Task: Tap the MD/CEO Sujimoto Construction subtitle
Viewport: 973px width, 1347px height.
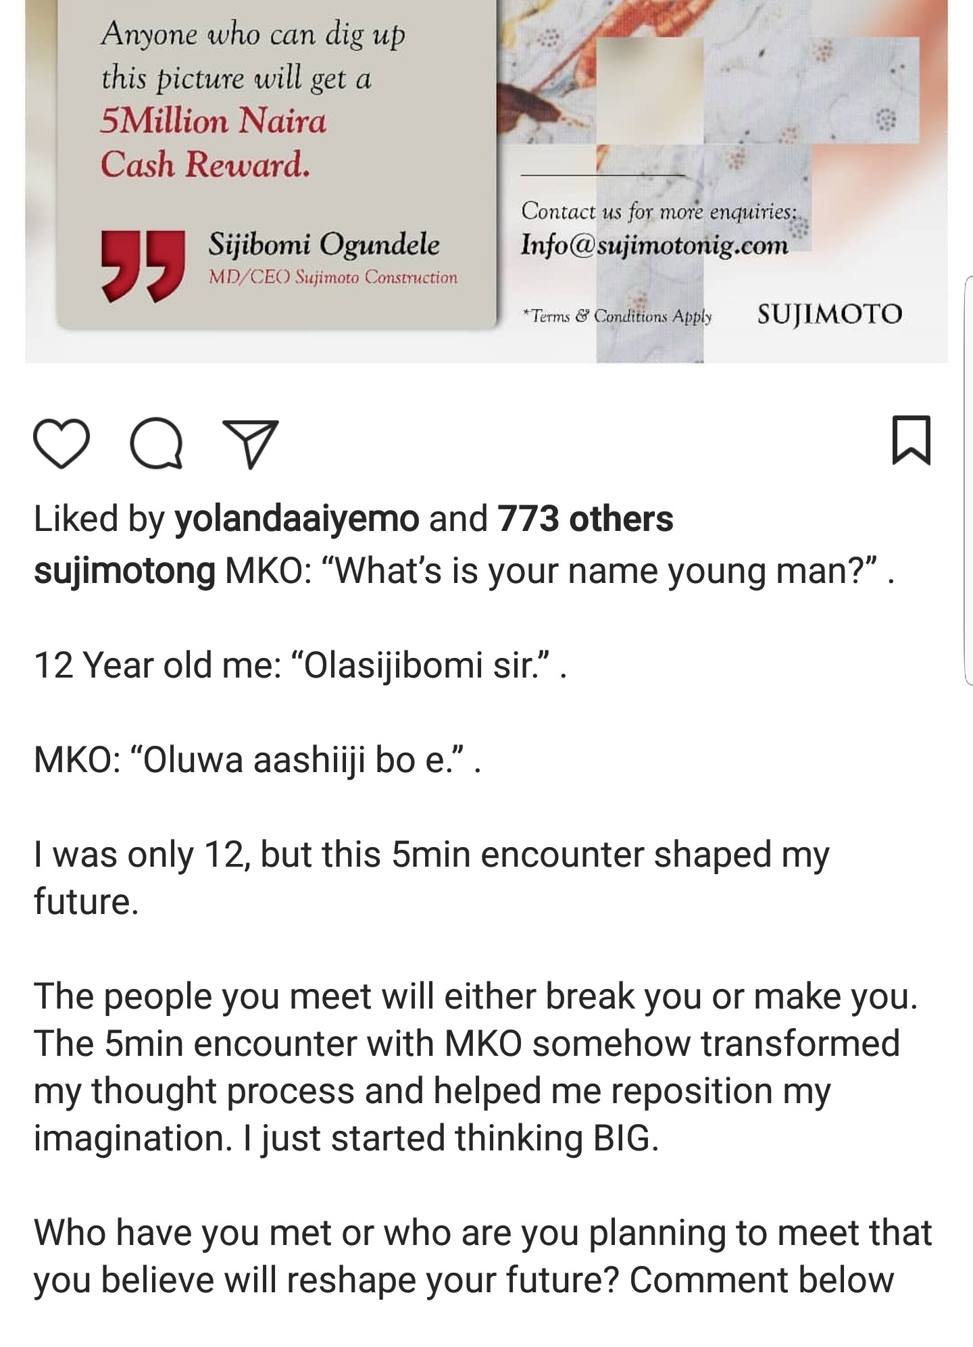Action: tap(332, 278)
